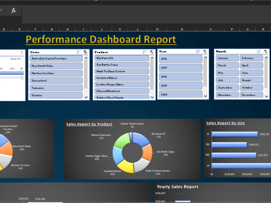Click the Sales Report by Size title
271x203 pixels.
[x=225, y=123]
